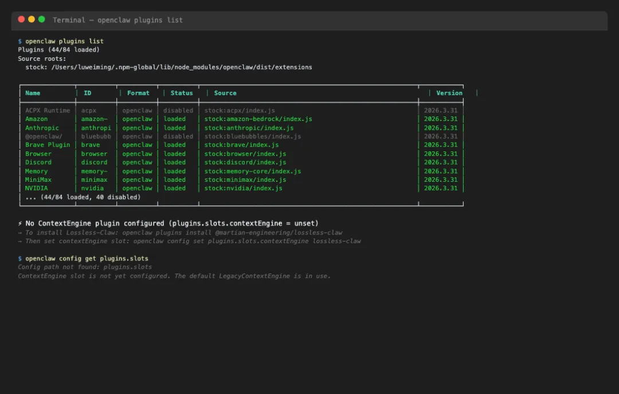
Task: Click the 'openclaw plugins list' command line
Action: coord(61,41)
